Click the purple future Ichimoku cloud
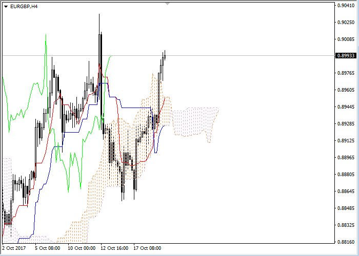 pos(194,121)
